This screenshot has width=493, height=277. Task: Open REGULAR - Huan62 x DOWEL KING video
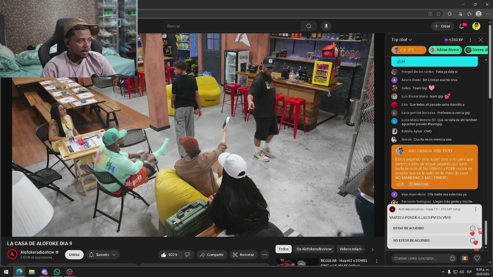pyautogui.click(x=344, y=263)
